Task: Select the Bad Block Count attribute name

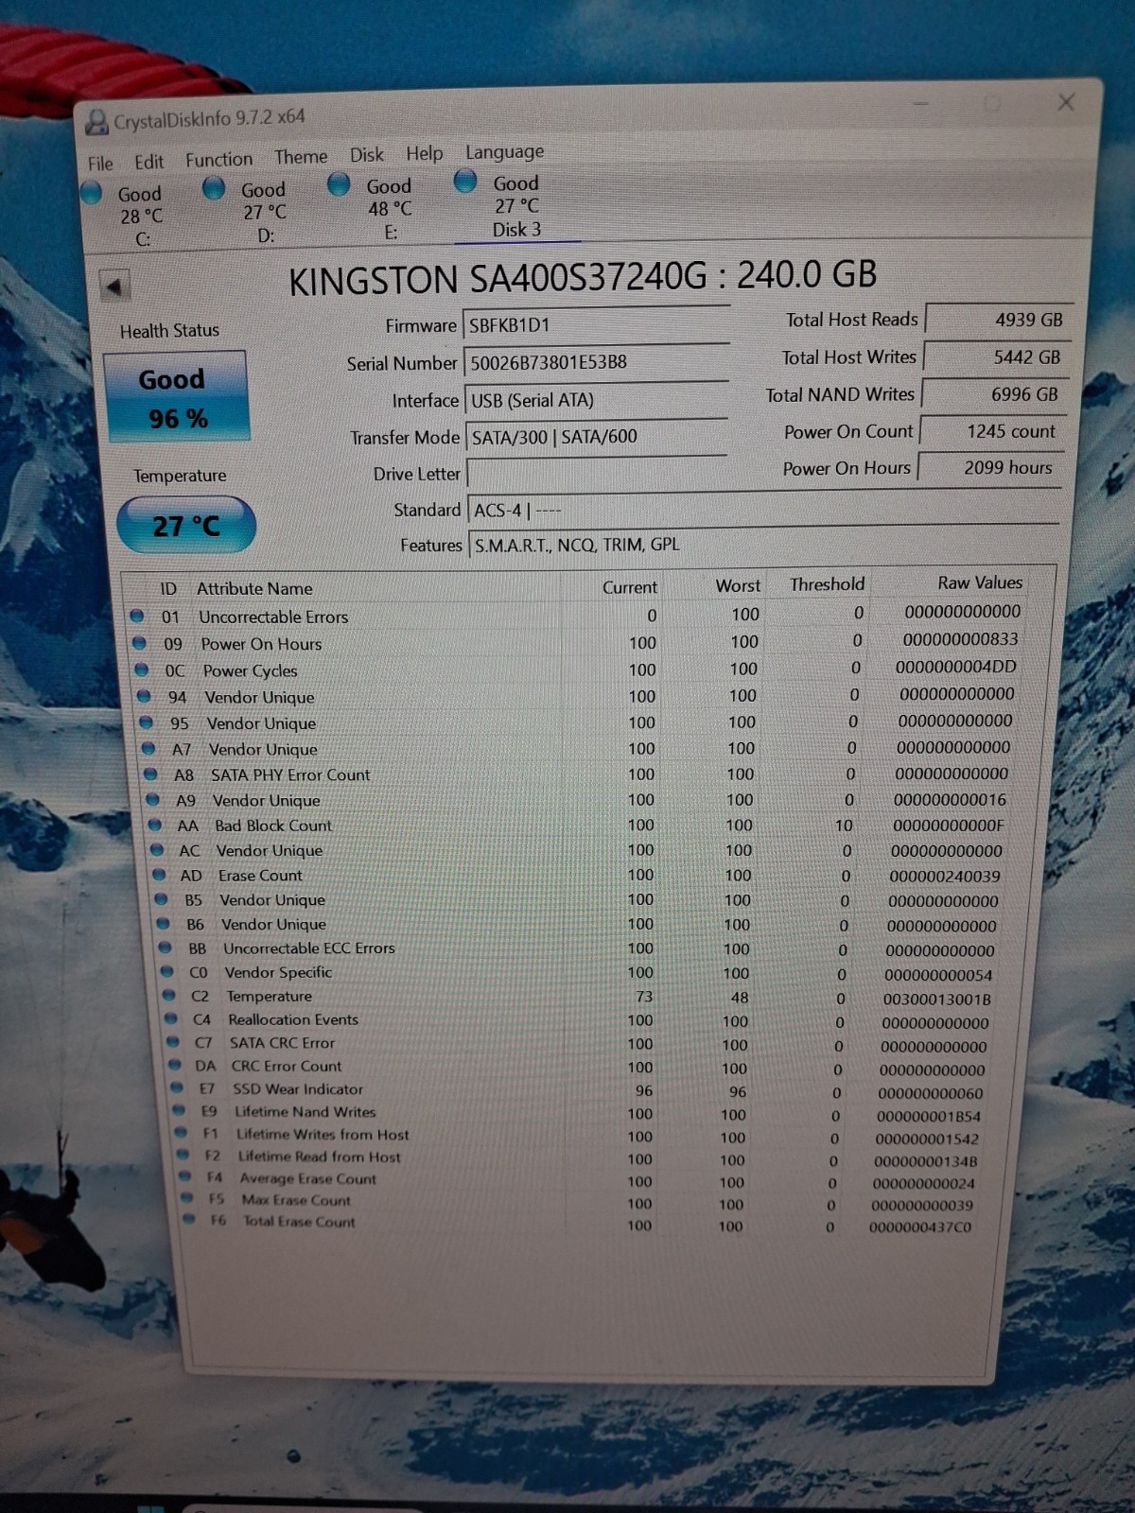Action: (273, 826)
